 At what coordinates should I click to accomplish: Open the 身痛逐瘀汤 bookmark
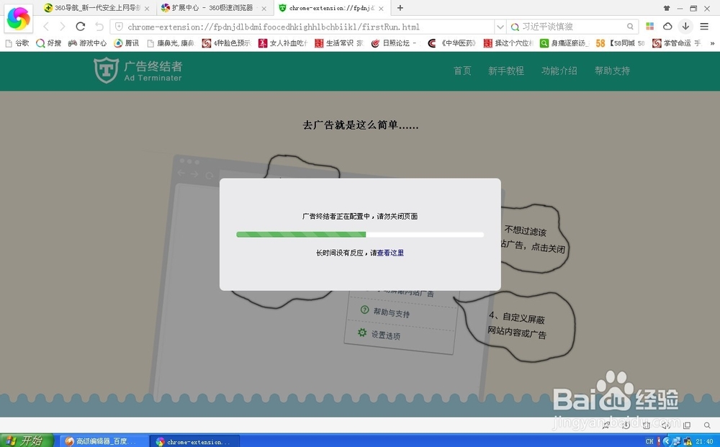(564, 43)
